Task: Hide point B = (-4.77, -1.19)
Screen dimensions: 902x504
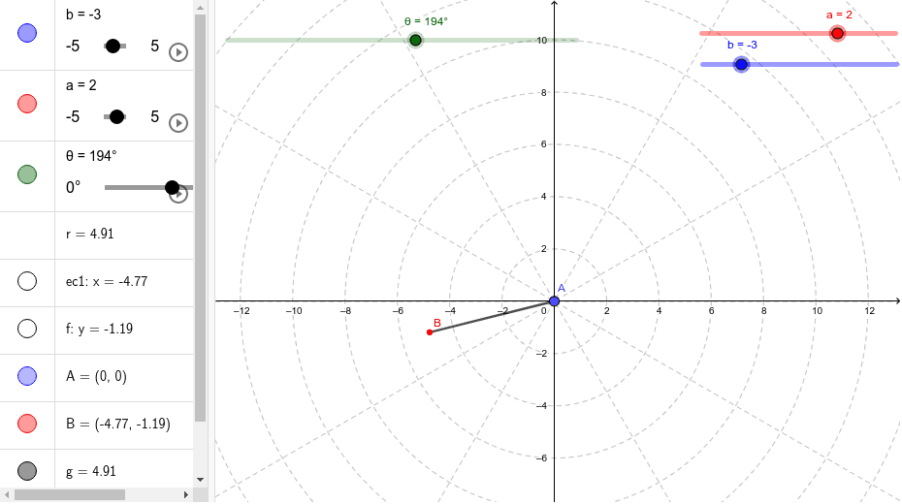Action: [27, 423]
